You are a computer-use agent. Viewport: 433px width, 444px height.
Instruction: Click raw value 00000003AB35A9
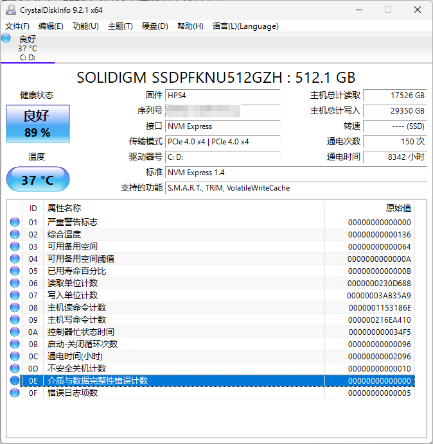tap(379, 295)
